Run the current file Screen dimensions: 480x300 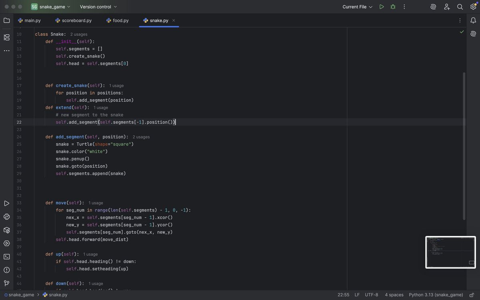click(x=382, y=7)
